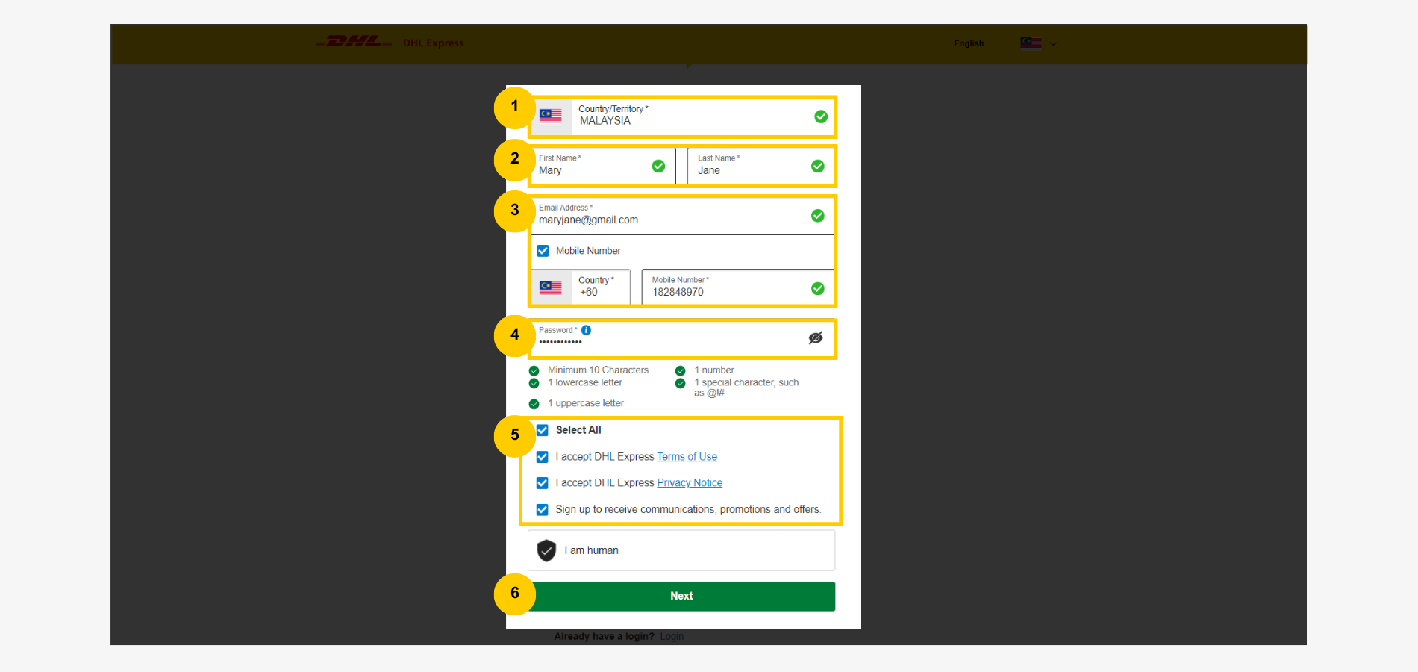This screenshot has height=672, width=1418.
Task: Open the Privacy Notice link
Action: tap(689, 483)
